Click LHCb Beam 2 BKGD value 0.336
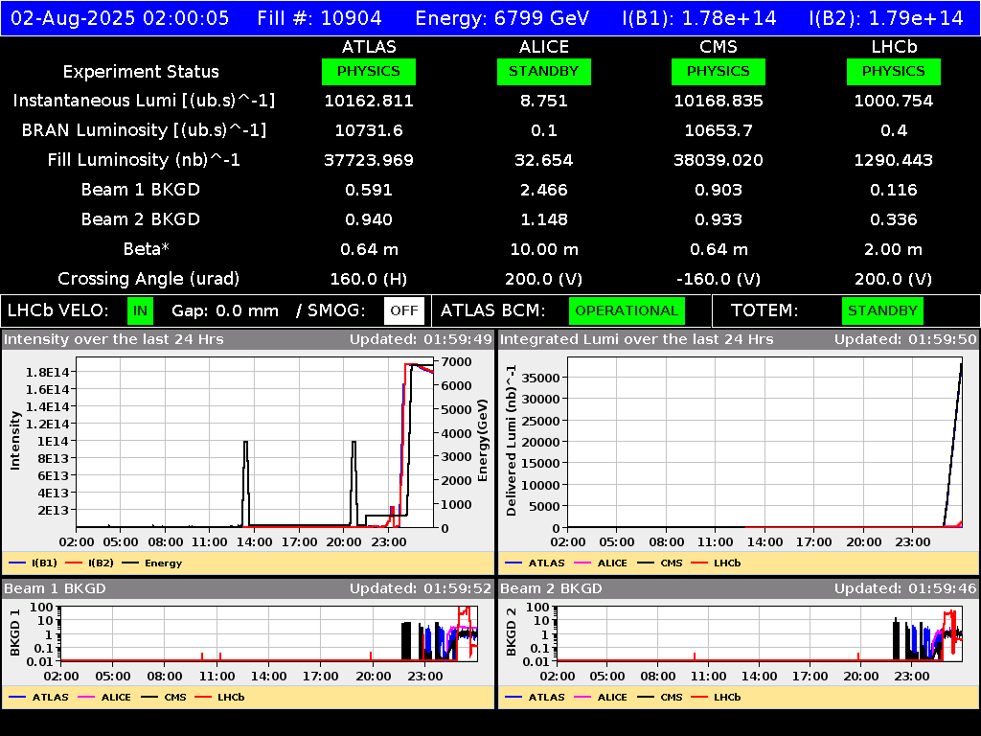The height and width of the screenshot is (736, 981). 894,219
